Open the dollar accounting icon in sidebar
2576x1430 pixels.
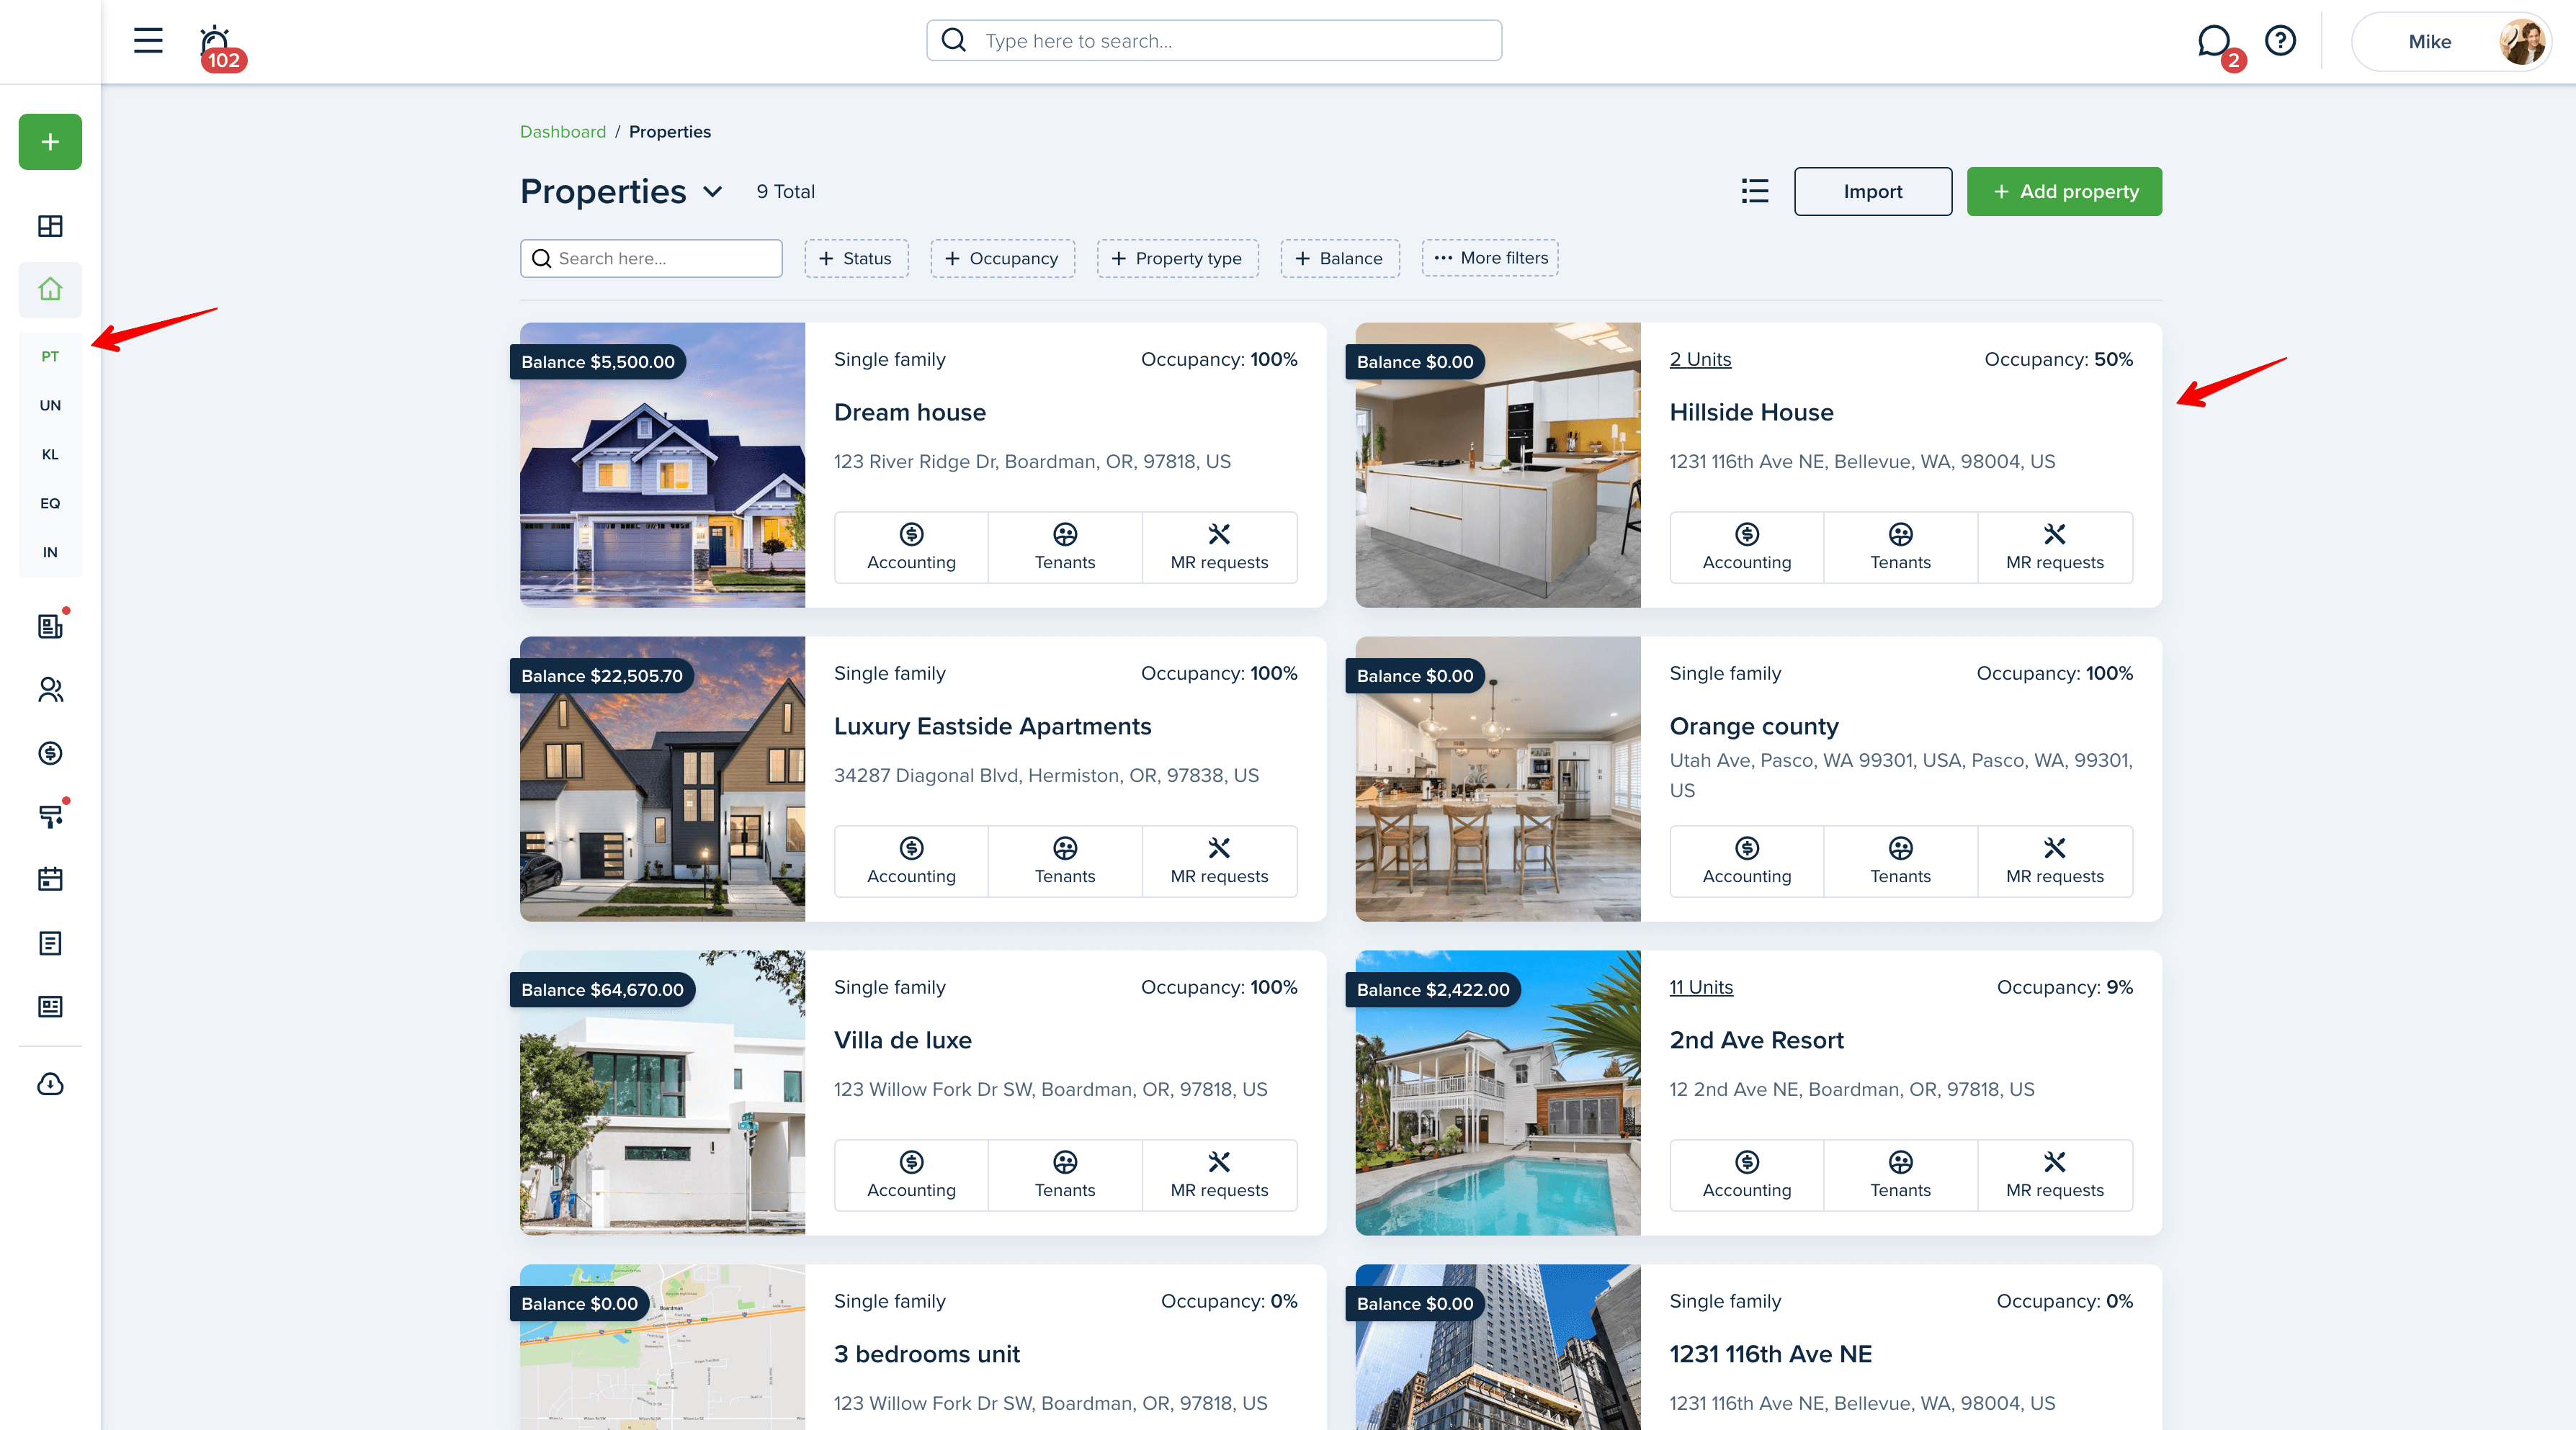click(x=50, y=753)
